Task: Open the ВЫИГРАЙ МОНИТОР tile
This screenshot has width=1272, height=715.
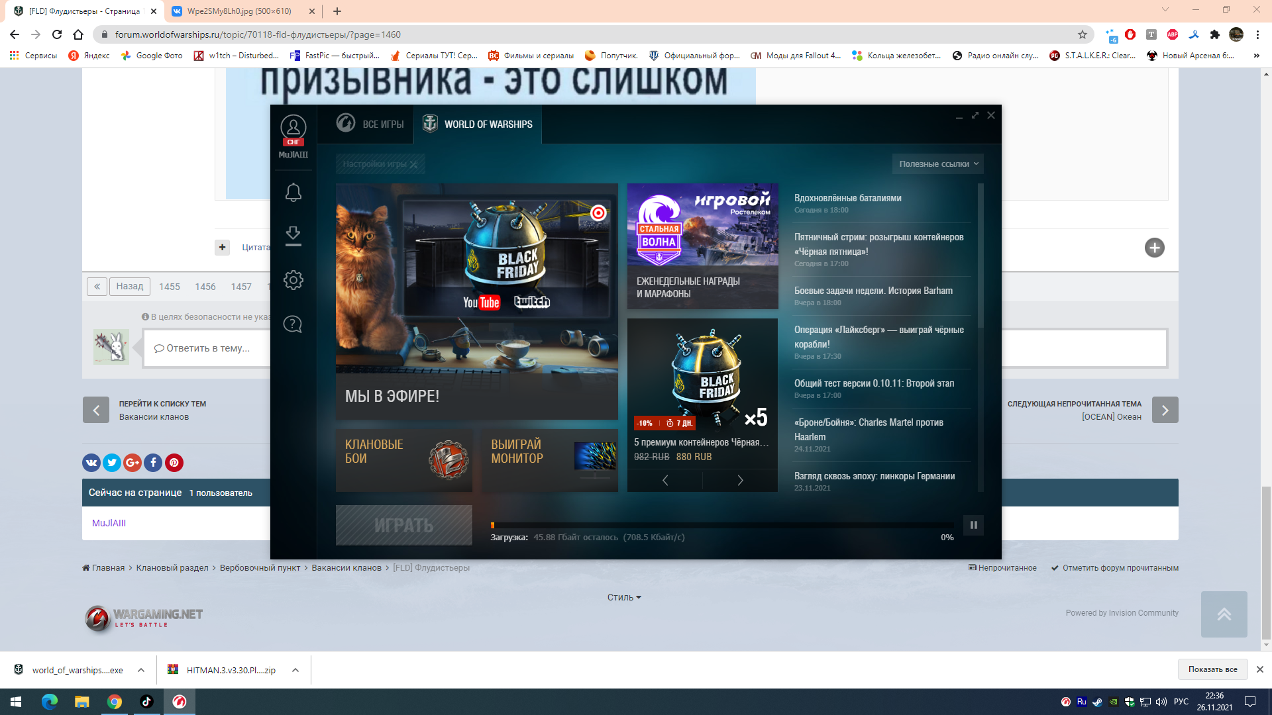Action: point(550,460)
